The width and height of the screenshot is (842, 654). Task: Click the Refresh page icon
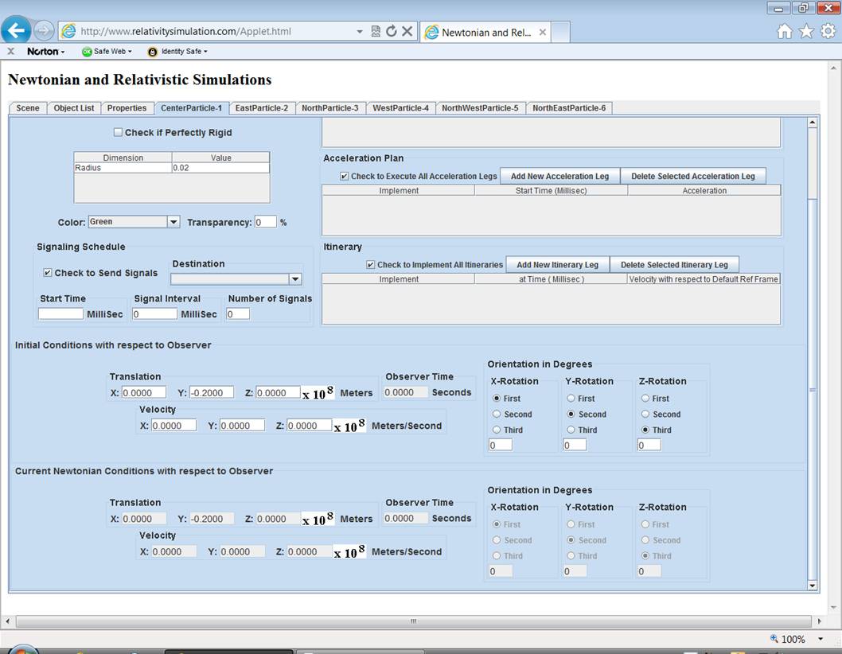tap(391, 32)
